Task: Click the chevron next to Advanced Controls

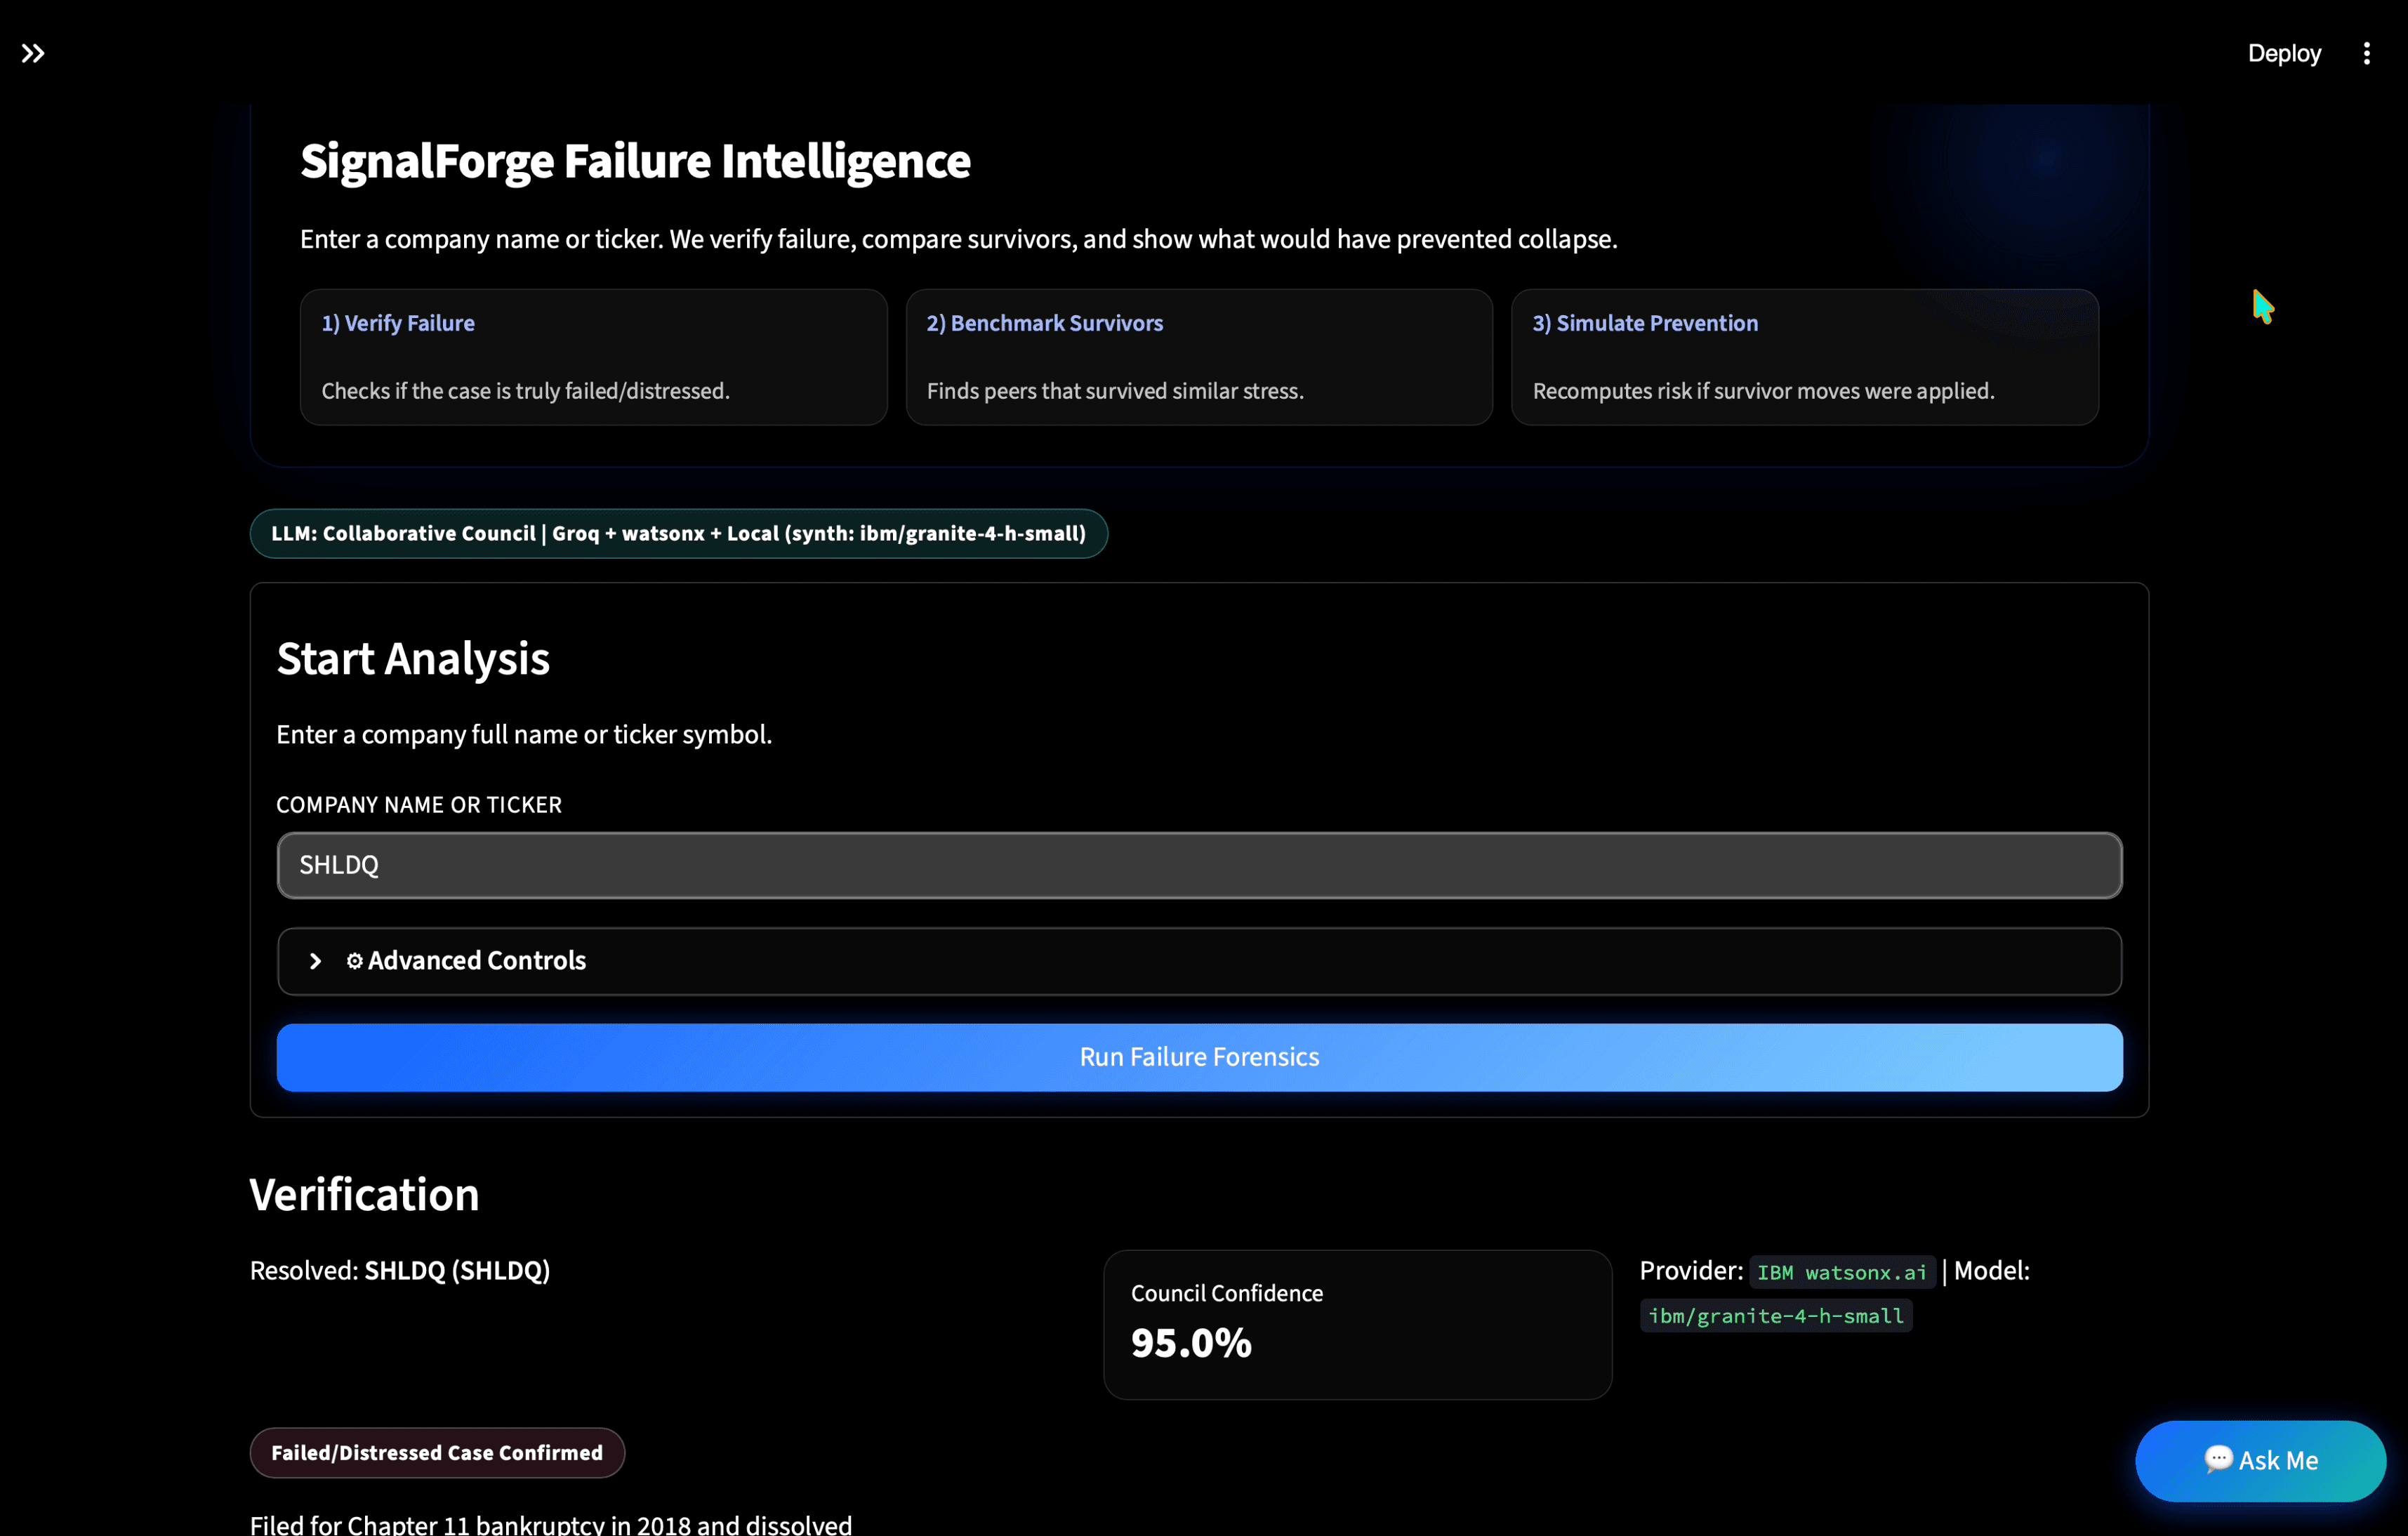Action: 315,960
